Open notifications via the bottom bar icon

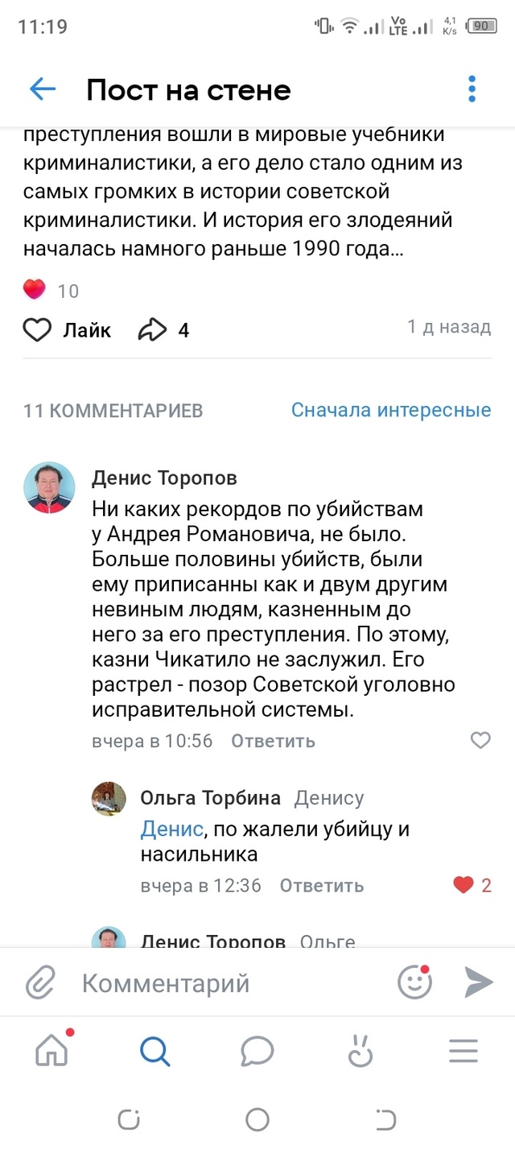(x=360, y=1050)
